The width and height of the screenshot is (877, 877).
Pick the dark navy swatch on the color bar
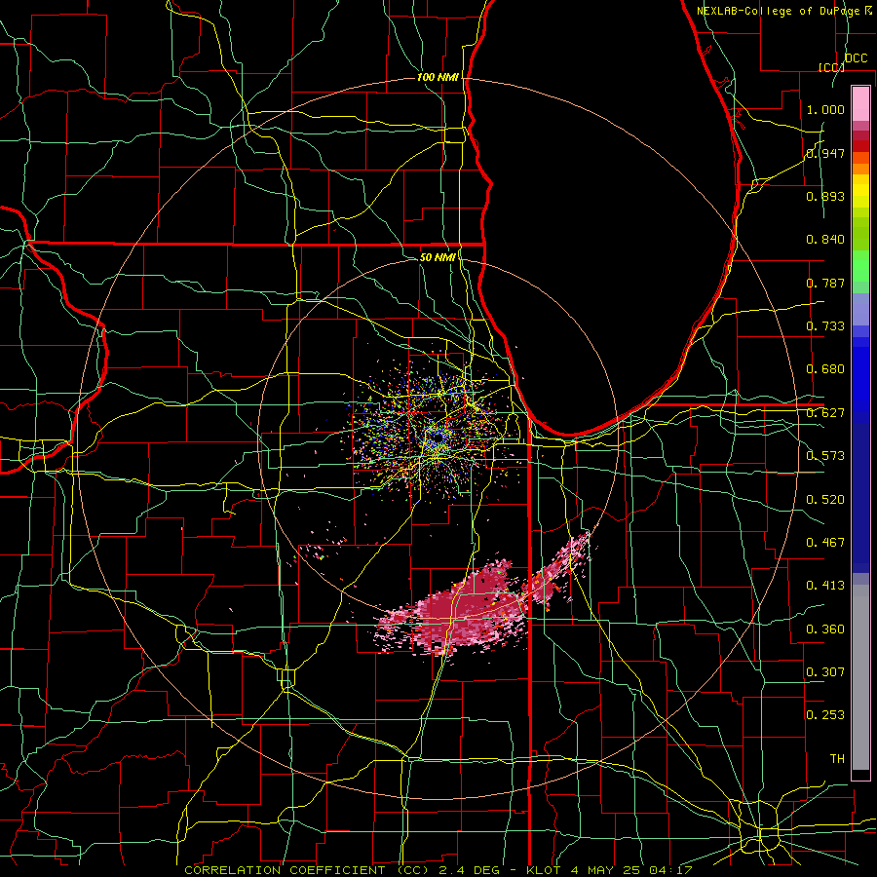860,498
